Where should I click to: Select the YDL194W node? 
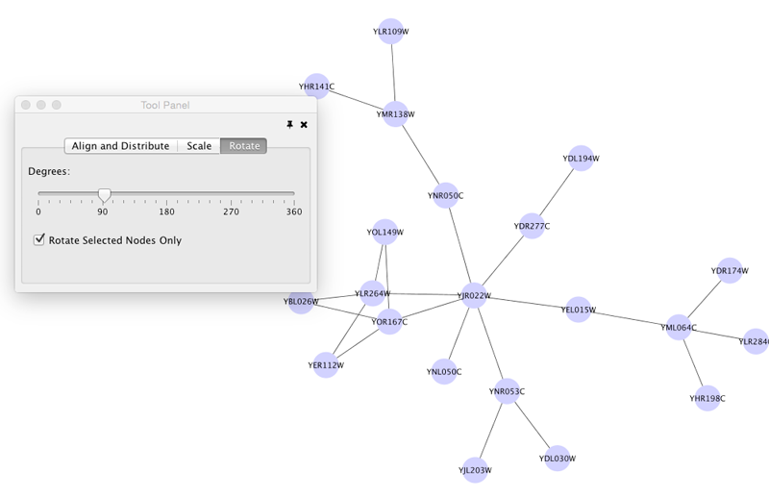click(581, 158)
